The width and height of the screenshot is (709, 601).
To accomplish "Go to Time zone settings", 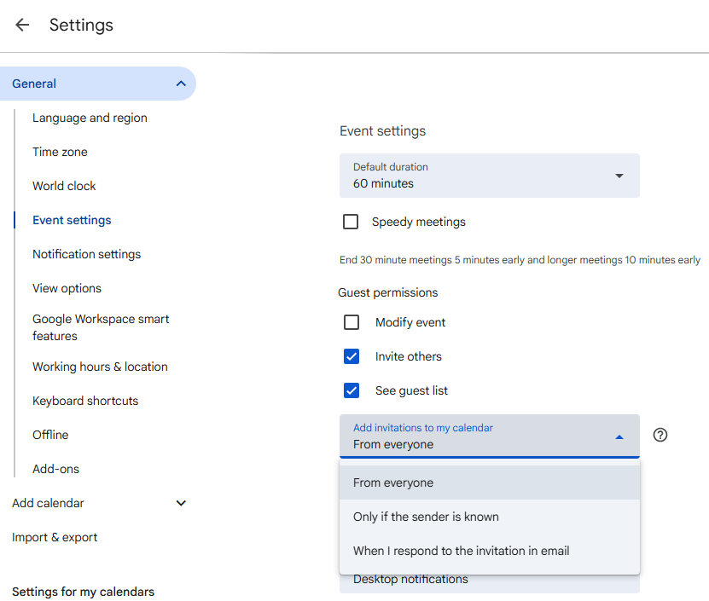I will 60,152.
